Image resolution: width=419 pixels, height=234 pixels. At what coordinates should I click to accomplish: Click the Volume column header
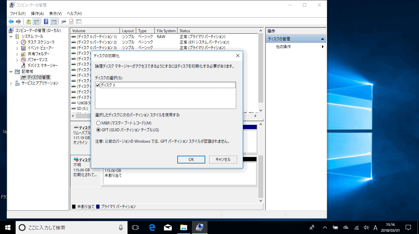tap(94, 31)
